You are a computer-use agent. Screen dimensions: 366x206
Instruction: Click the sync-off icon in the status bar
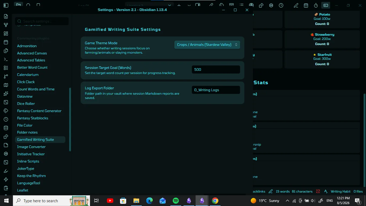[x=318, y=191]
